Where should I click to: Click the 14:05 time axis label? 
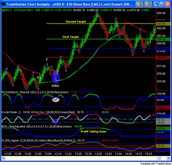click(x=128, y=154)
